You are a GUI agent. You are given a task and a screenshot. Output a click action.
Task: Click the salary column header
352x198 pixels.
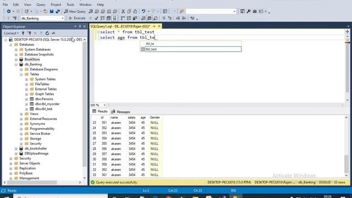[132, 117]
